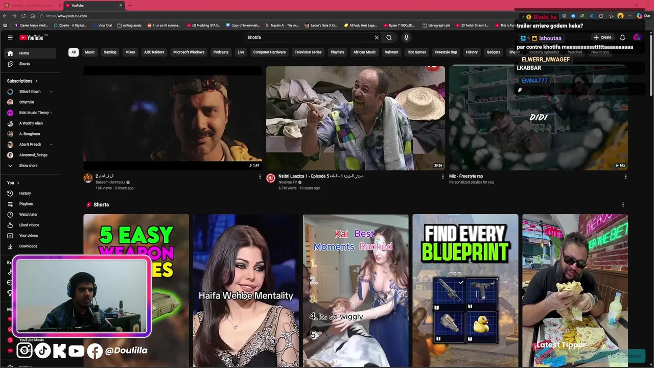Open Liked videos in the sidebar

(31, 225)
